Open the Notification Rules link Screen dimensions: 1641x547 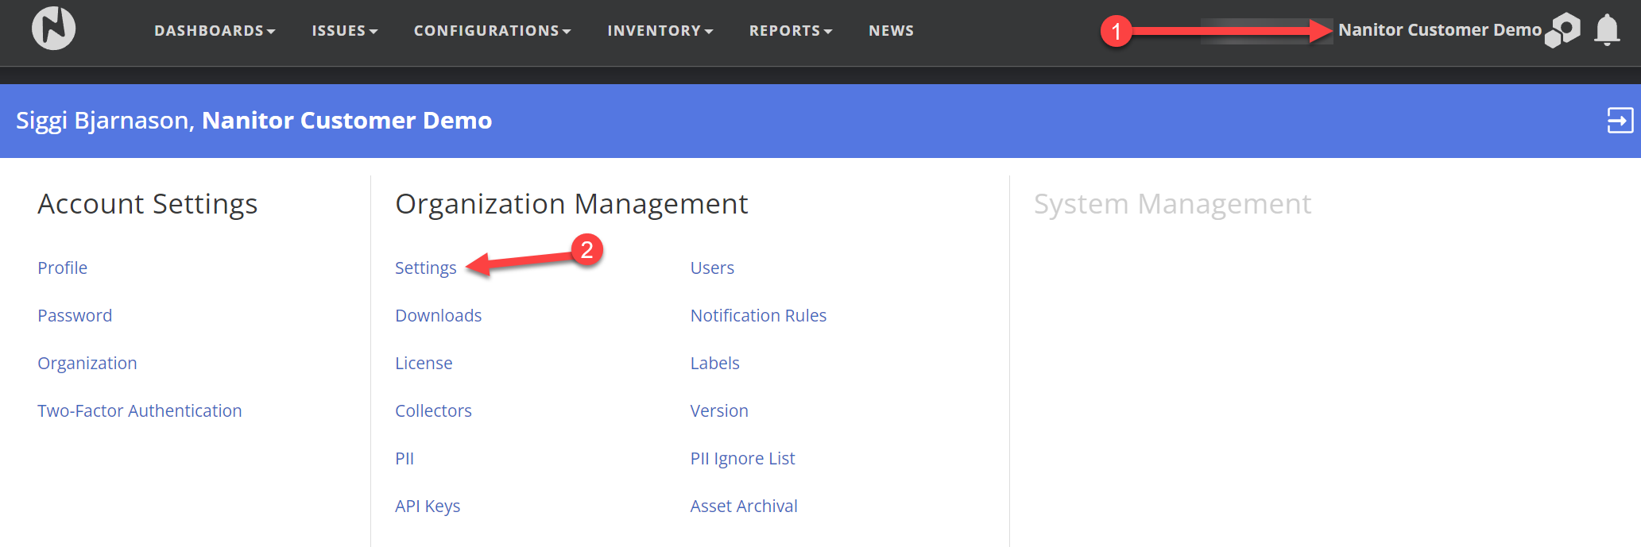[x=758, y=315]
